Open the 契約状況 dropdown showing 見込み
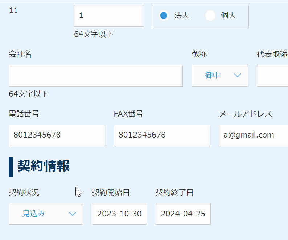 point(46,214)
